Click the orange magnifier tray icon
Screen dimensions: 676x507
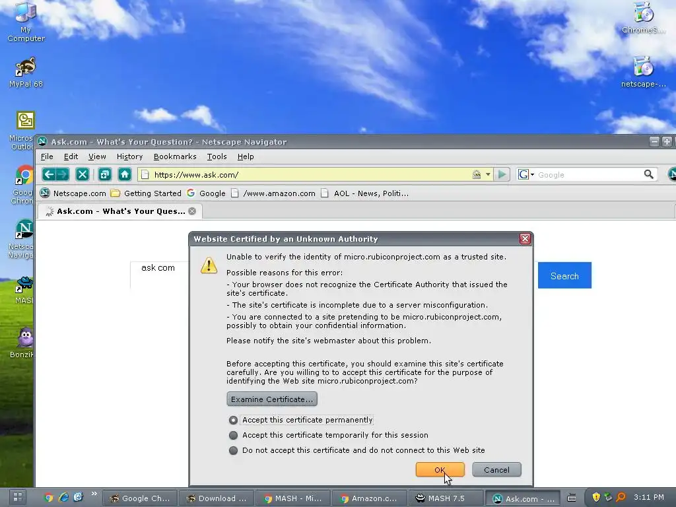[621, 498]
